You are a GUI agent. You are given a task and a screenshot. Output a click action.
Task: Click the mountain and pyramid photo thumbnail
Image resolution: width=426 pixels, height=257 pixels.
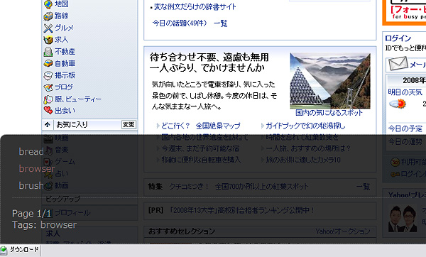pyautogui.click(x=330, y=81)
